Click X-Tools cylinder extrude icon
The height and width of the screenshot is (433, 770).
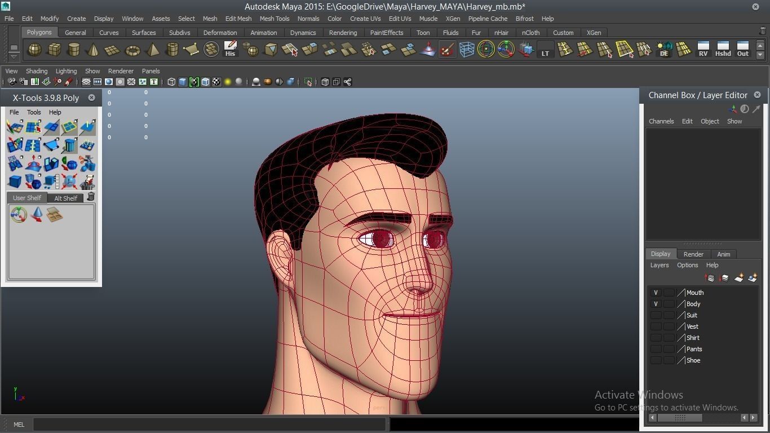[x=69, y=145]
